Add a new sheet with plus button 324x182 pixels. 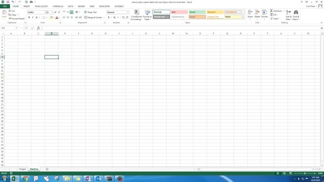[x=47, y=169]
